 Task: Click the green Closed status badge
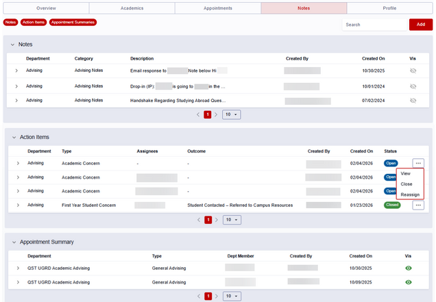[392, 205]
